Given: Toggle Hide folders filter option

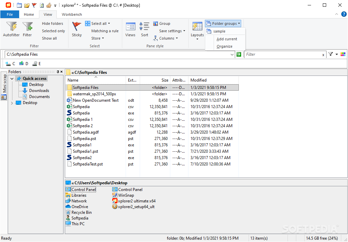Looking at the screenshot, I should pos(52,23).
